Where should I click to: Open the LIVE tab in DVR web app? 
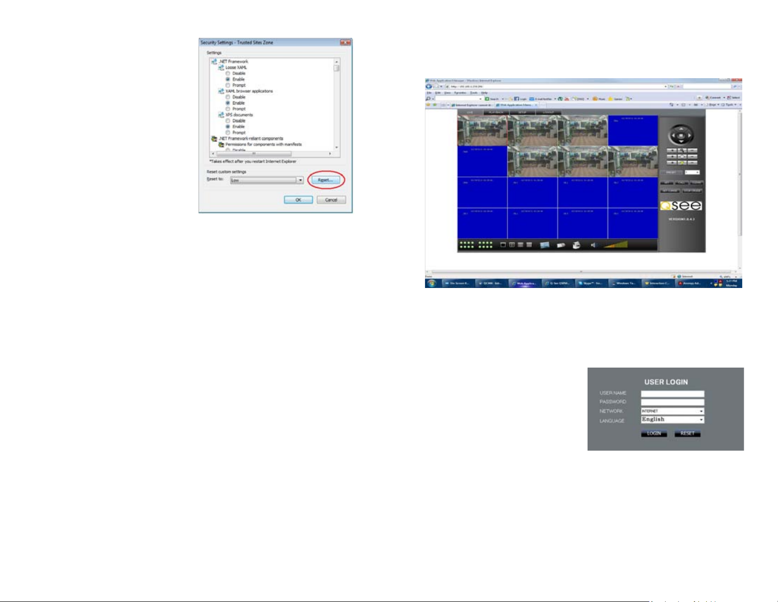470,113
